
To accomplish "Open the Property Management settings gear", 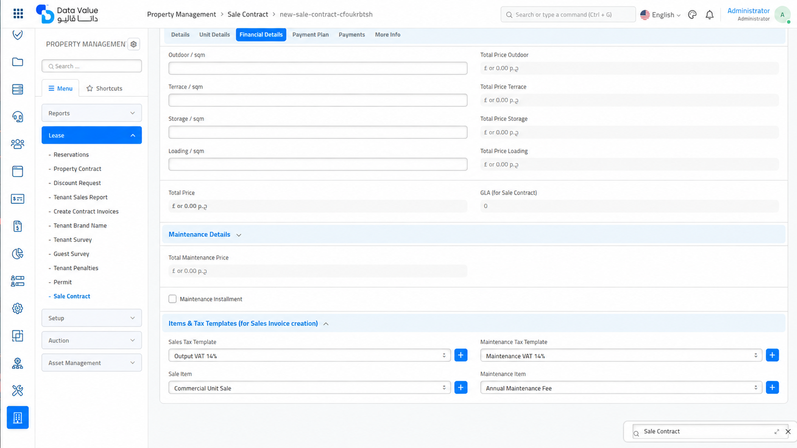I will [134, 44].
